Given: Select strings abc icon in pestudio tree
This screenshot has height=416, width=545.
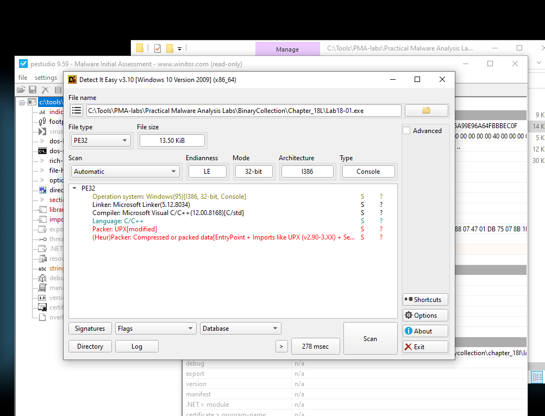Looking at the screenshot, I should (42, 269).
